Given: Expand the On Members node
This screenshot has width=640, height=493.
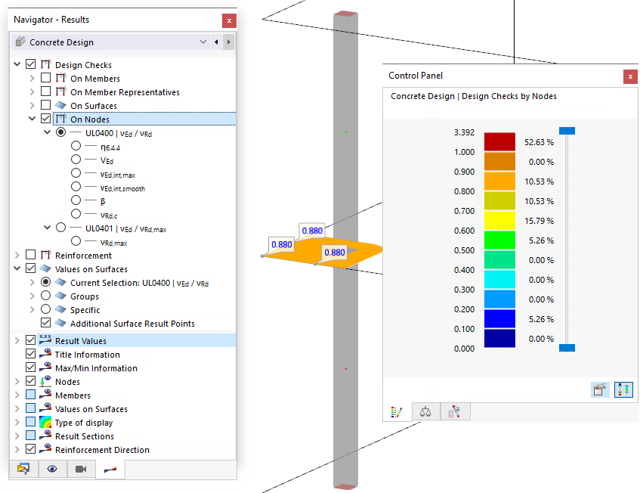Looking at the screenshot, I should pos(32,78).
